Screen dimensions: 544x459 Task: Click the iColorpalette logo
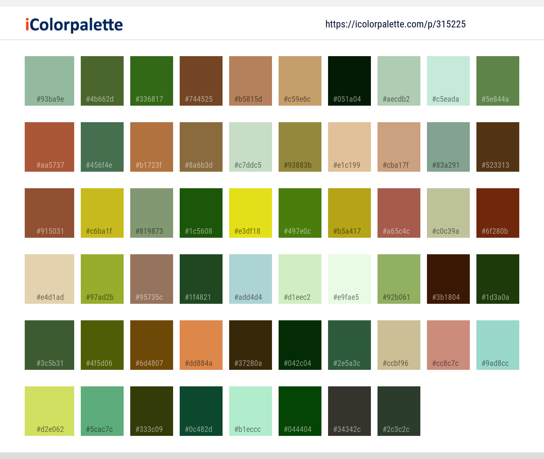tap(74, 25)
